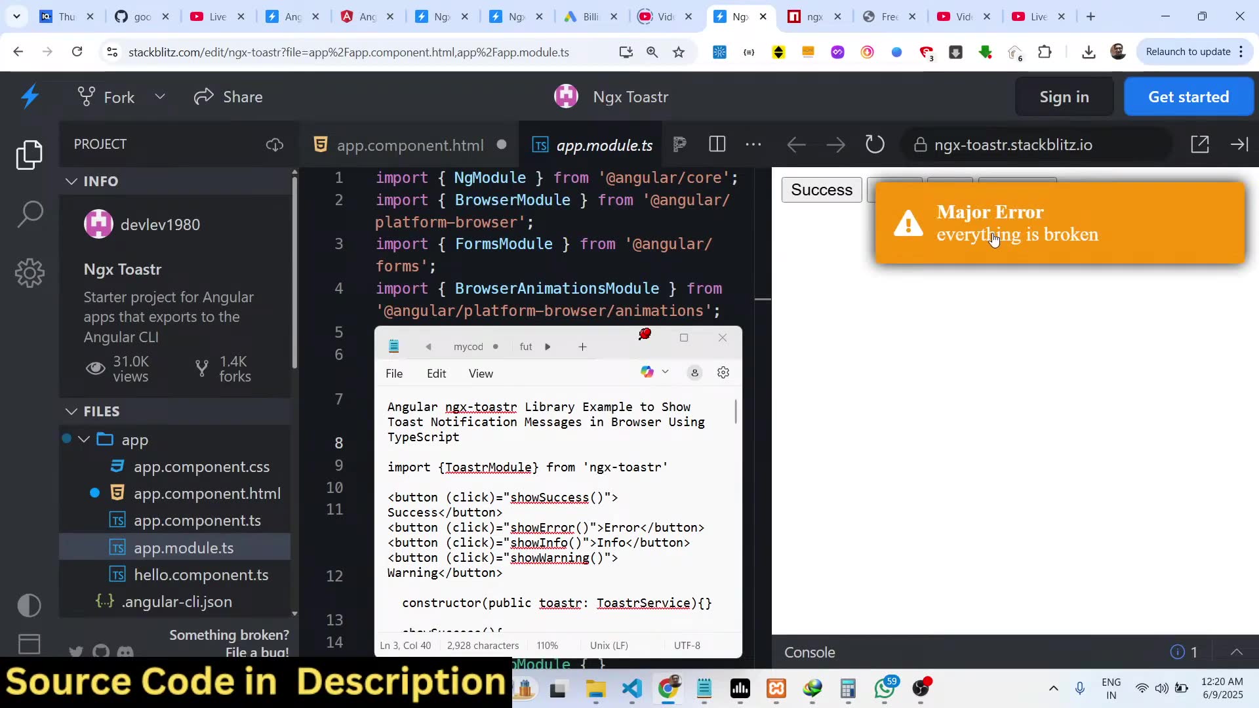Dismiss the Major Error toast notification
Viewport: 1259px width, 708px height.
pyautogui.click(x=1060, y=223)
